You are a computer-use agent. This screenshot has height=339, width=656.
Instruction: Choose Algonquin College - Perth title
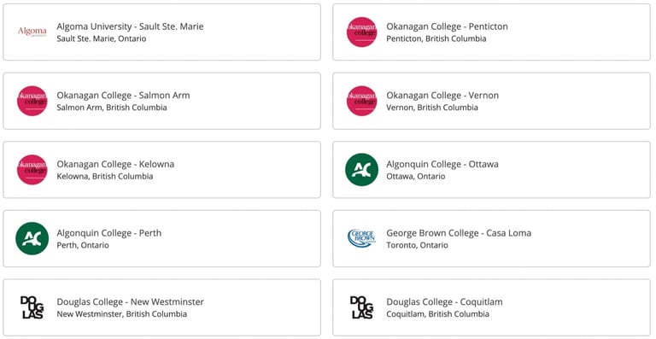[108, 233]
